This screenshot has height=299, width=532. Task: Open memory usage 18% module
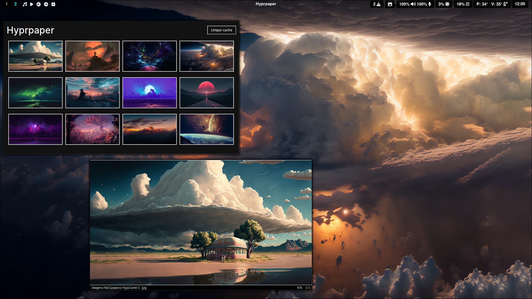[463, 4]
